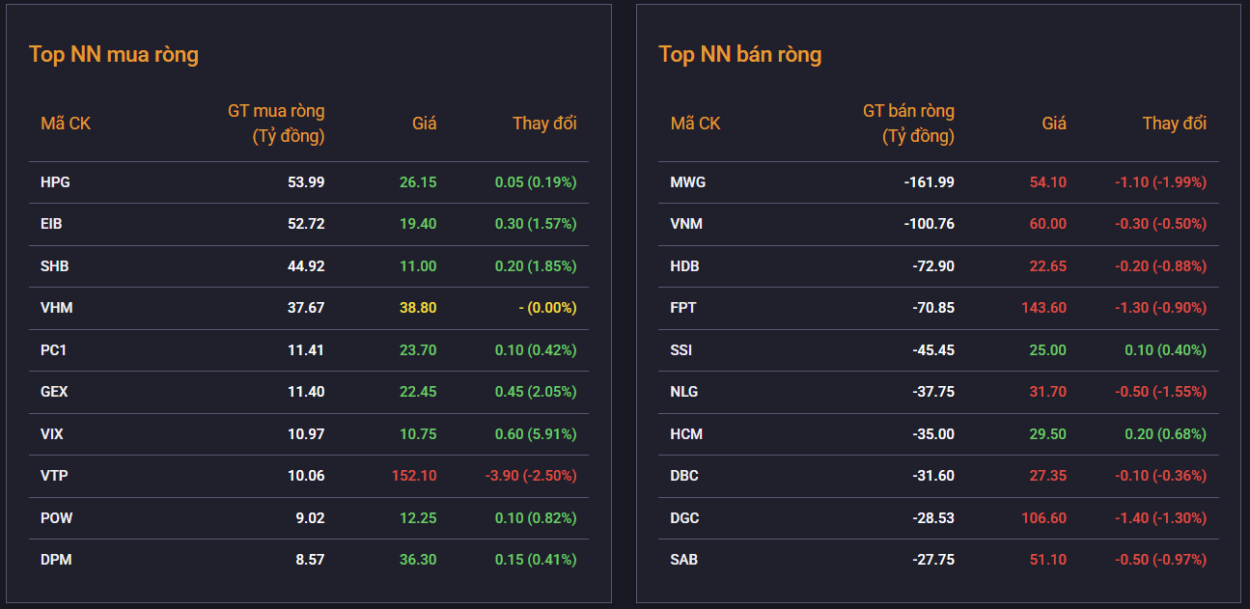
Task: Select PC1 in net buy list
Action: click(x=54, y=349)
